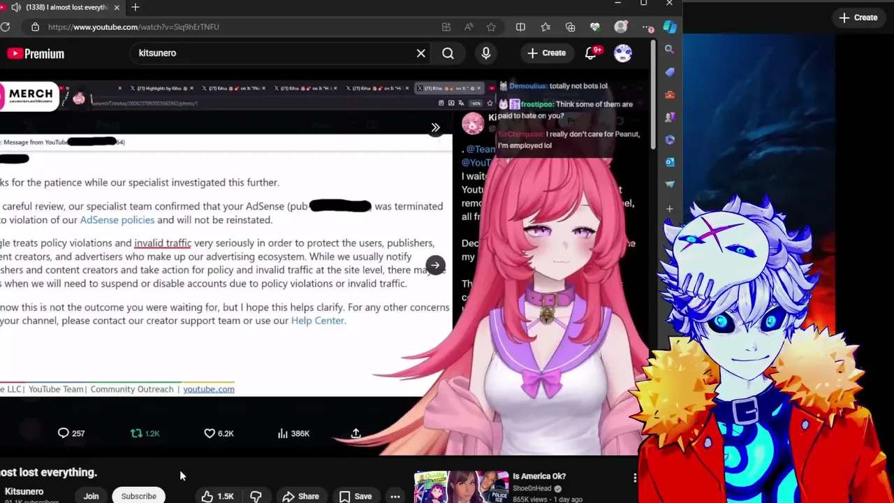Customize Edge sidebar with plus icon
Screen dimensions: 894x503
[x=670, y=209]
